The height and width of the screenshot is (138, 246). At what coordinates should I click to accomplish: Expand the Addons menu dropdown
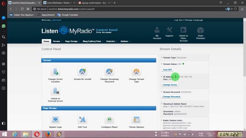point(125,41)
